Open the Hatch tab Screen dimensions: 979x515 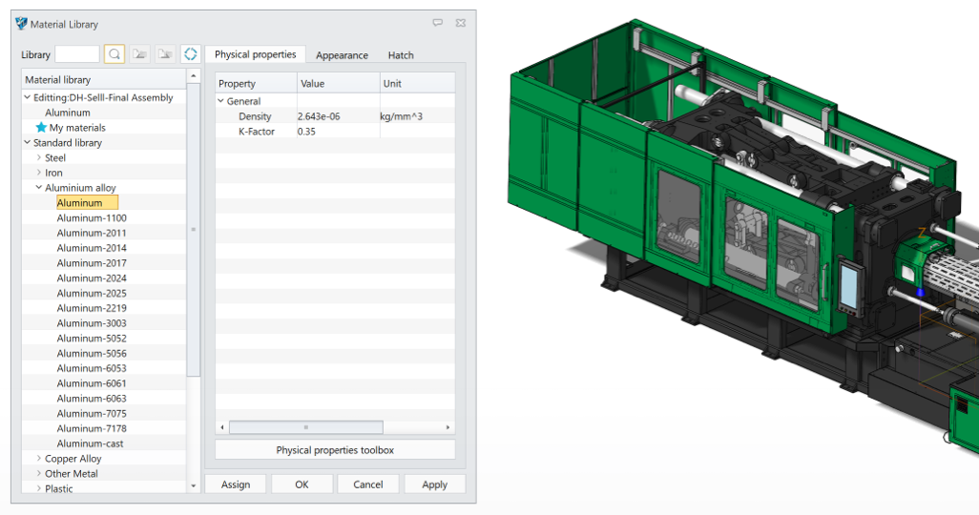(401, 55)
